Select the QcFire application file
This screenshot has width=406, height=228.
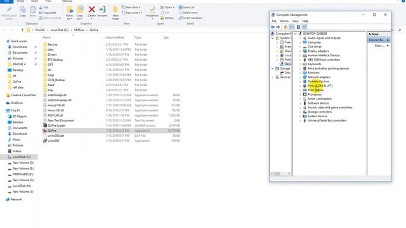[x=112, y=130]
